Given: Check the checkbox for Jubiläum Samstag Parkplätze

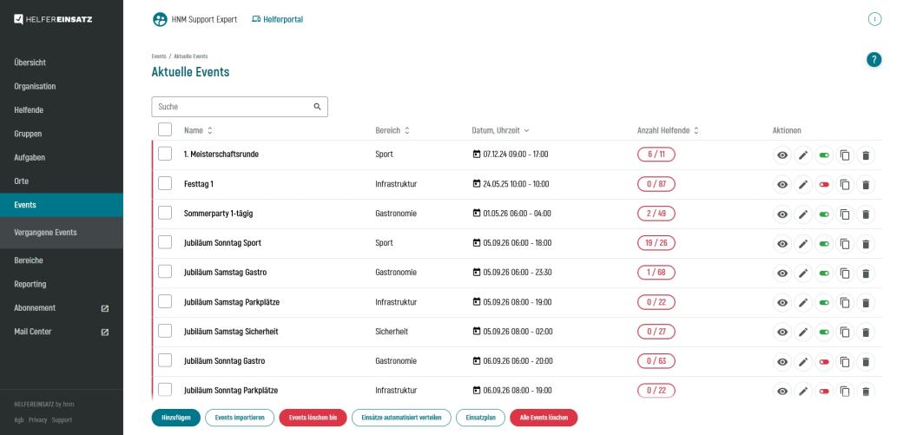Looking at the screenshot, I should [x=165, y=301].
